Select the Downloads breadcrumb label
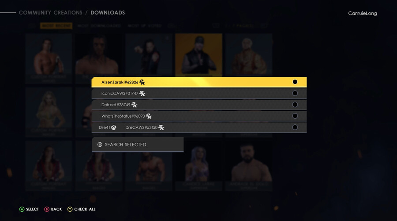 pyautogui.click(x=108, y=13)
